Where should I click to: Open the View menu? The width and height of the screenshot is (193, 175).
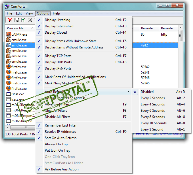pos(29,13)
